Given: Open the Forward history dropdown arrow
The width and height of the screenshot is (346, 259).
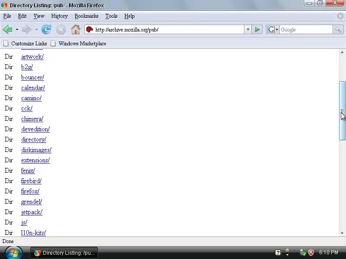Looking at the screenshot, I should (36, 29).
